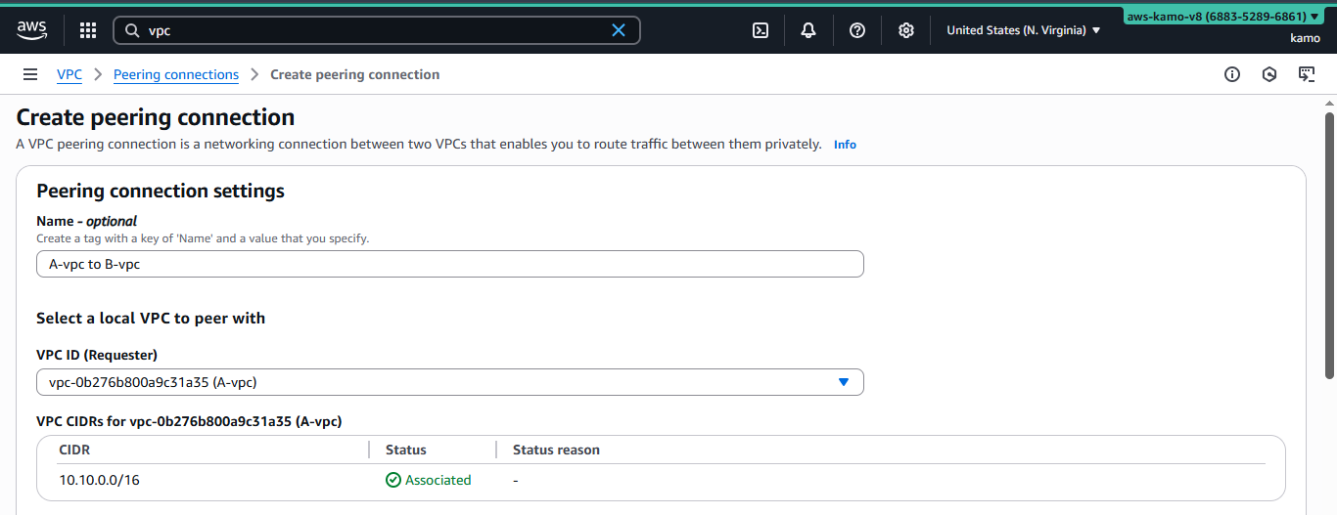Click the Create peering connection breadcrumb text

pos(354,74)
